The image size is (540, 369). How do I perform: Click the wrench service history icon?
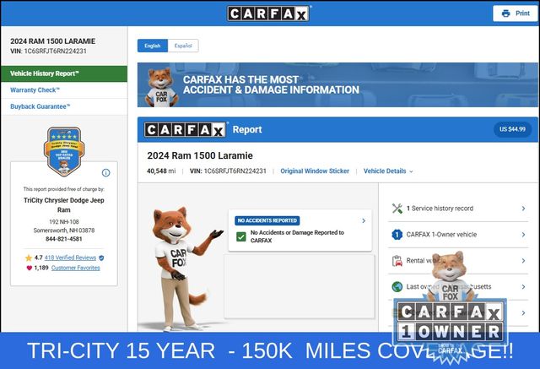tap(397, 208)
